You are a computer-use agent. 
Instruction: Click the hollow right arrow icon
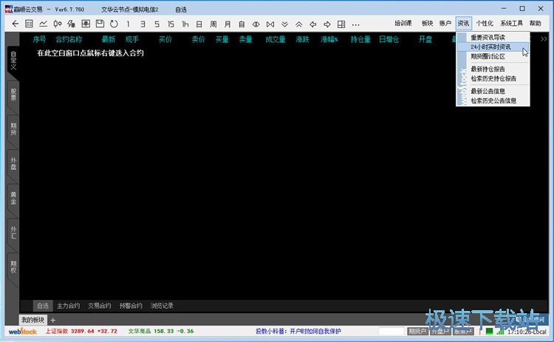pyautogui.click(x=327, y=24)
